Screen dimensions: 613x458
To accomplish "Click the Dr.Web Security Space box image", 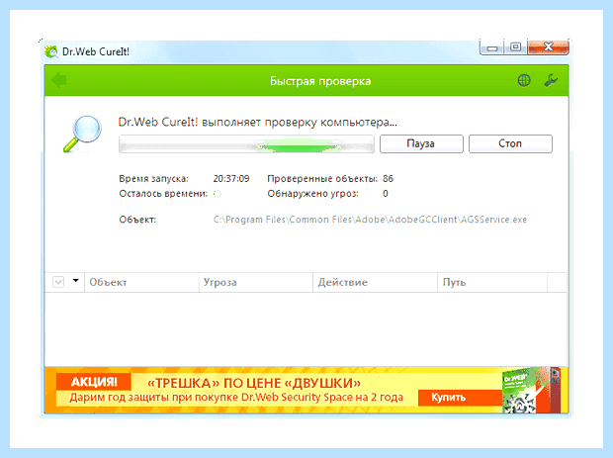I will pyautogui.click(x=531, y=391).
